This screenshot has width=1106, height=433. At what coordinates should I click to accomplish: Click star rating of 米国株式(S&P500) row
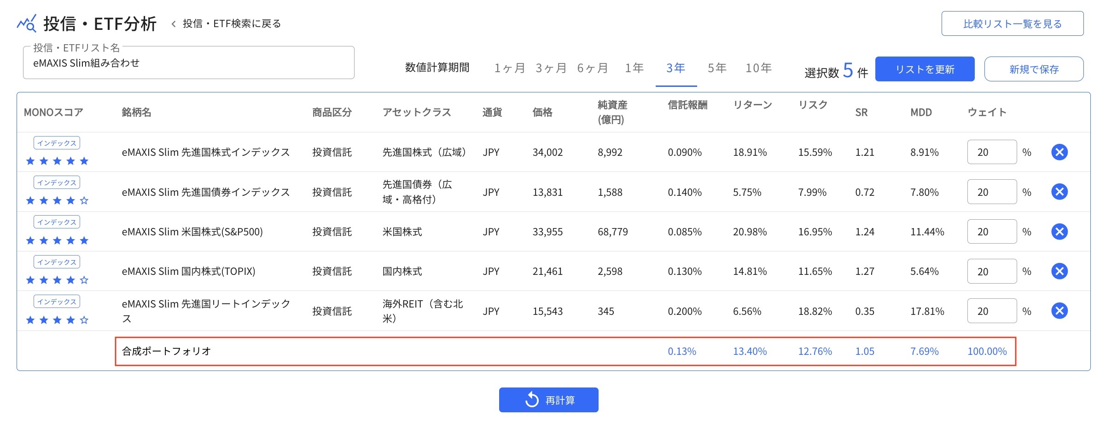(57, 240)
